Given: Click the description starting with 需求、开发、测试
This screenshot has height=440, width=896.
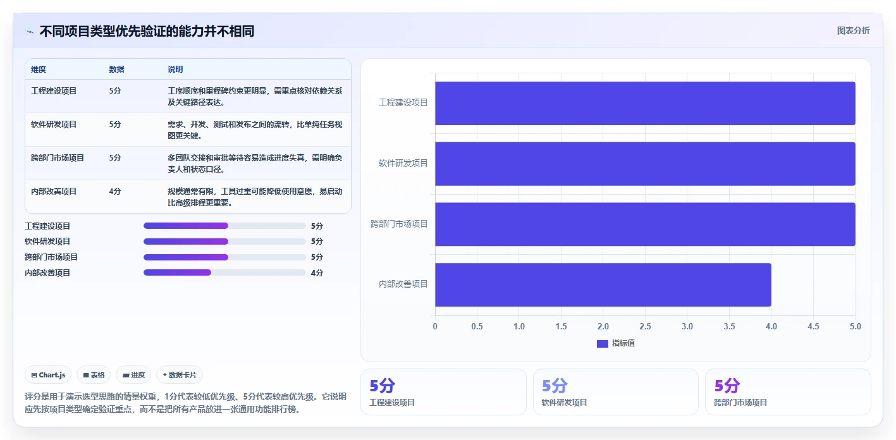Looking at the screenshot, I should 255,130.
